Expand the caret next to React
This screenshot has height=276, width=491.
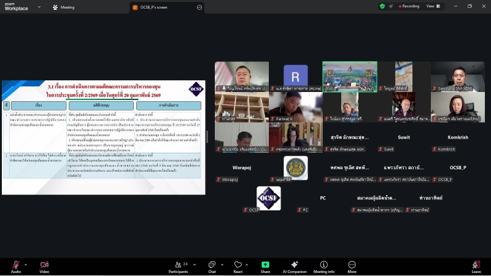(x=249, y=264)
